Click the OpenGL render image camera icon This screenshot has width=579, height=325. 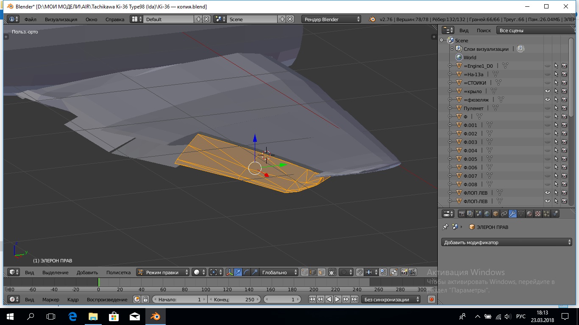tap(404, 273)
